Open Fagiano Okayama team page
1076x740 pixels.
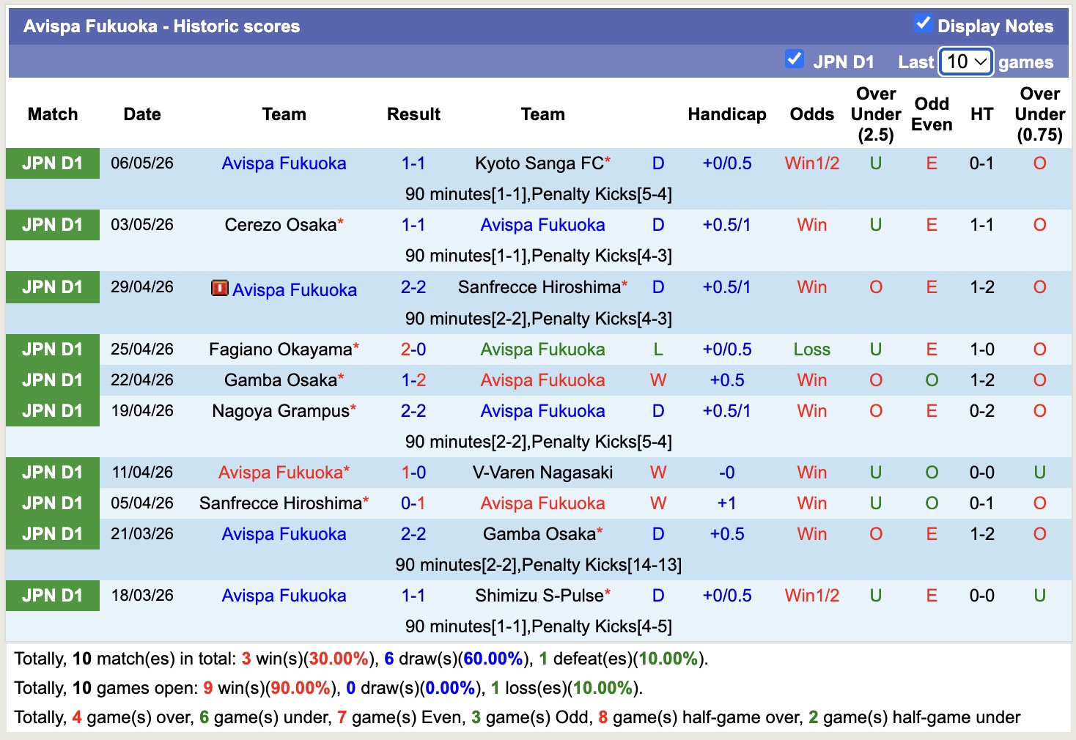point(281,349)
